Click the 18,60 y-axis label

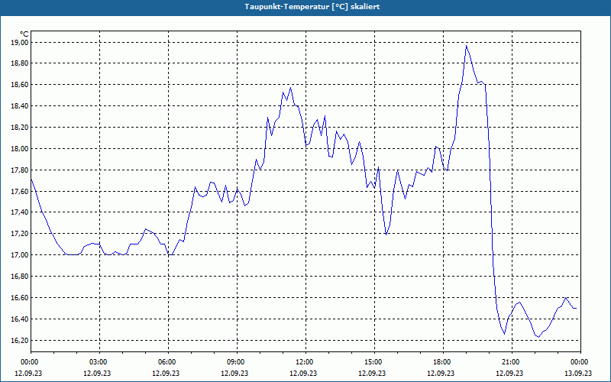tap(21, 85)
